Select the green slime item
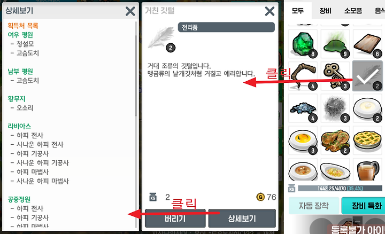Viewport: 385px width, 234px height. [335, 44]
